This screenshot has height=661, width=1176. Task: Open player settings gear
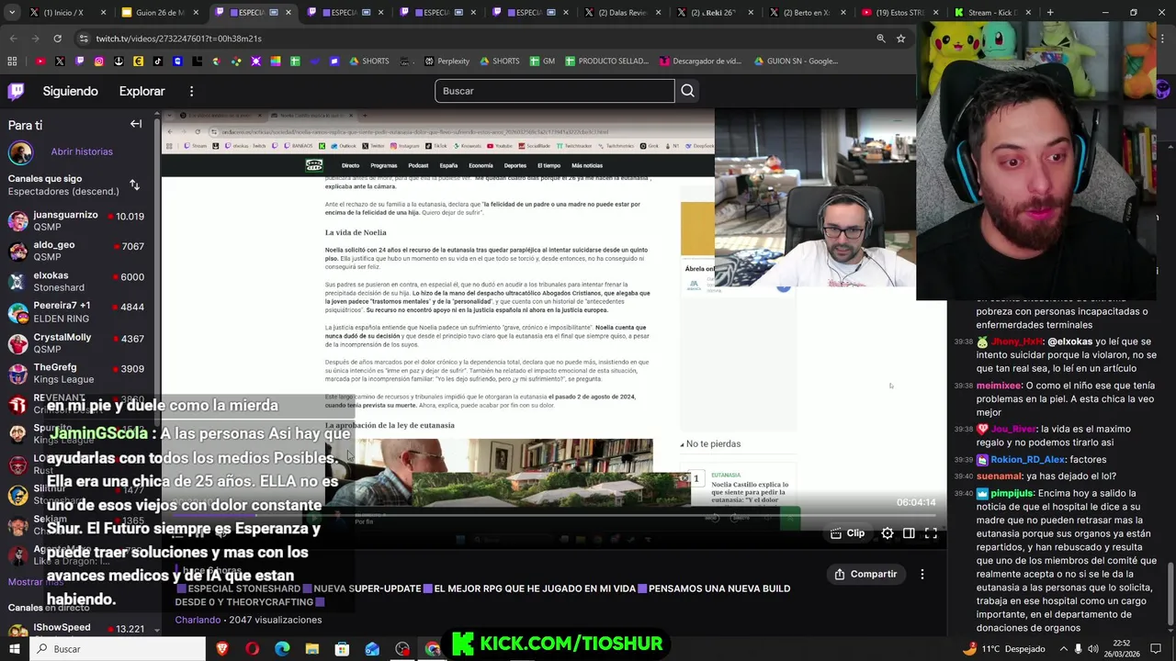[x=887, y=533]
